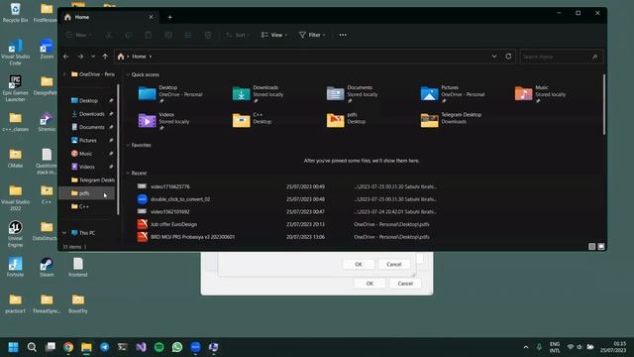
Task: Switch to large thumbnails view icon
Action: (x=601, y=247)
